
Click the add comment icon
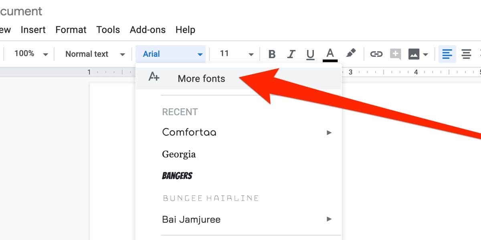(x=395, y=54)
